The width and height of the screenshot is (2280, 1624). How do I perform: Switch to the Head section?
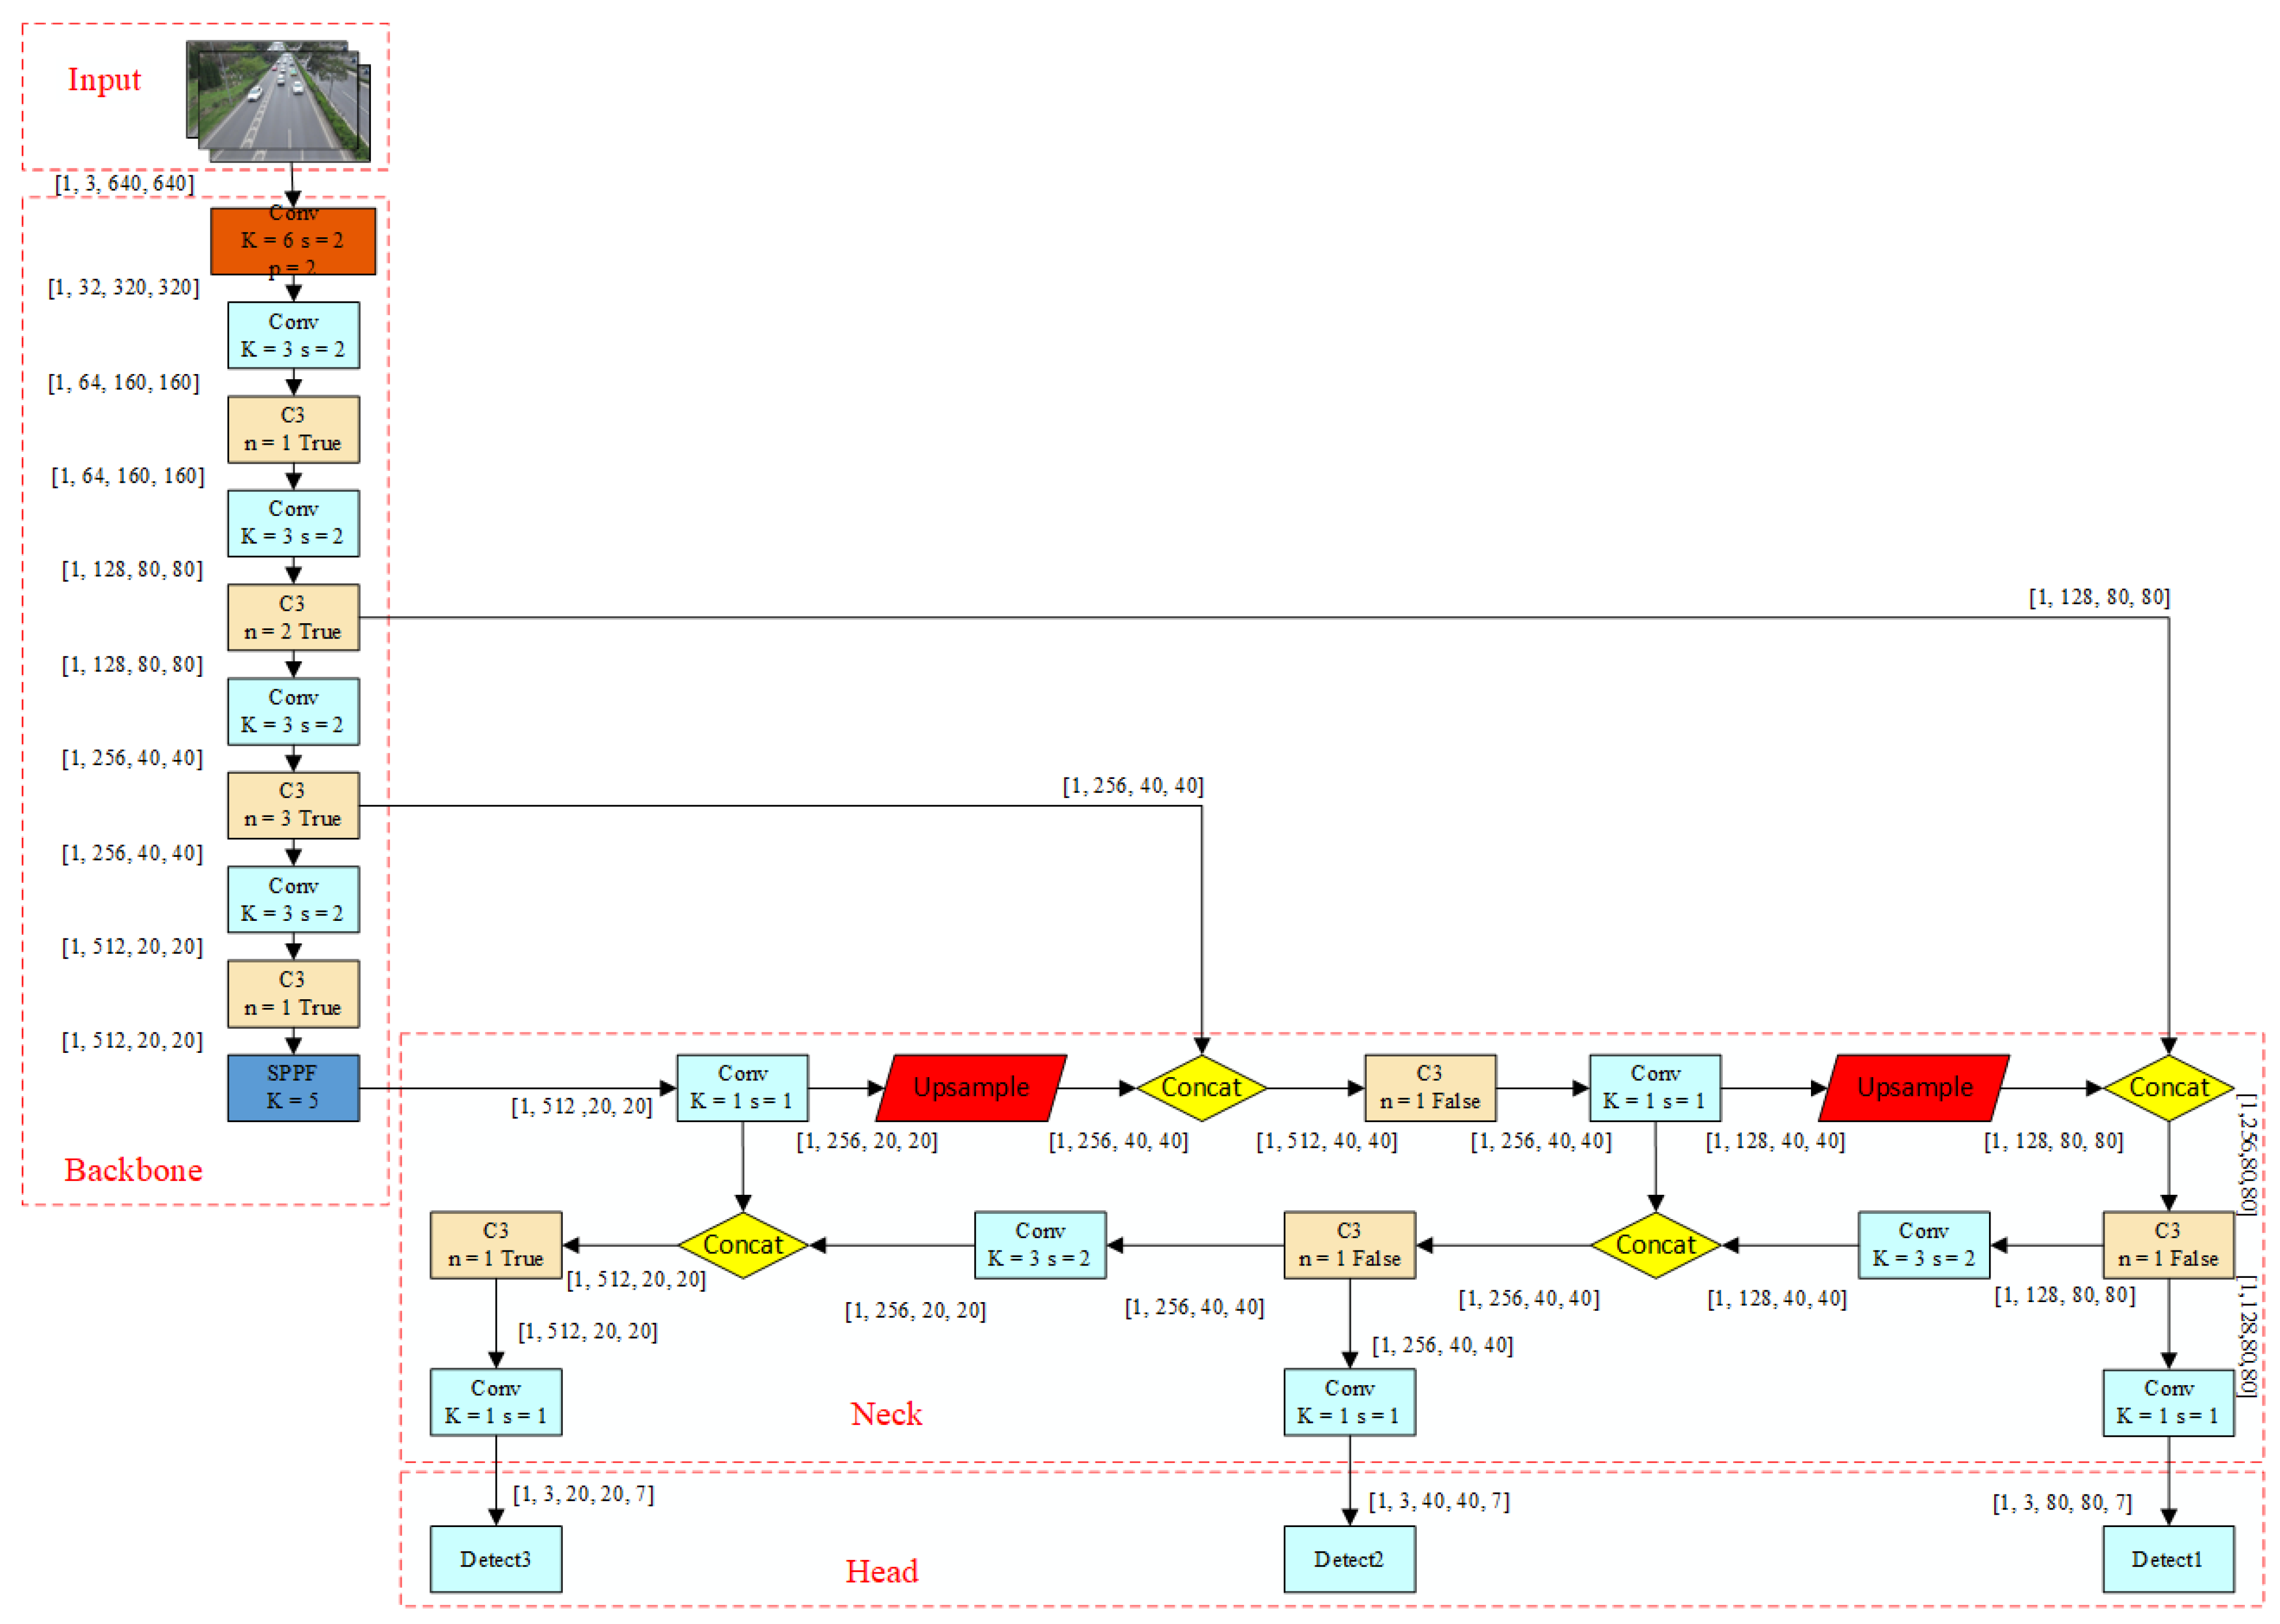(881, 1572)
